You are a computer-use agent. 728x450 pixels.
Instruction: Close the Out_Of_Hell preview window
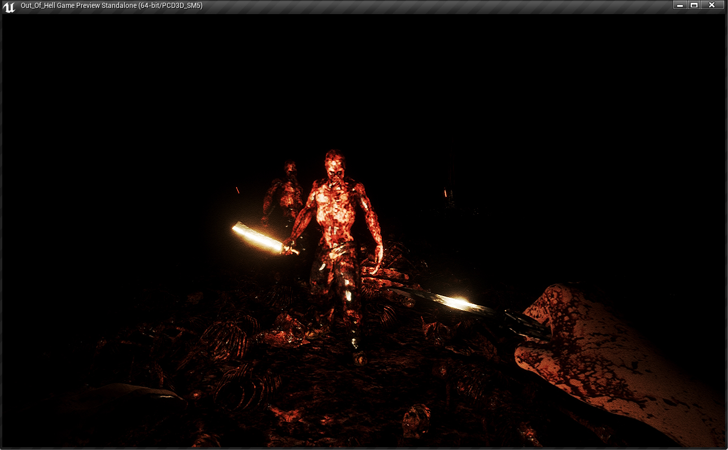pos(712,5)
